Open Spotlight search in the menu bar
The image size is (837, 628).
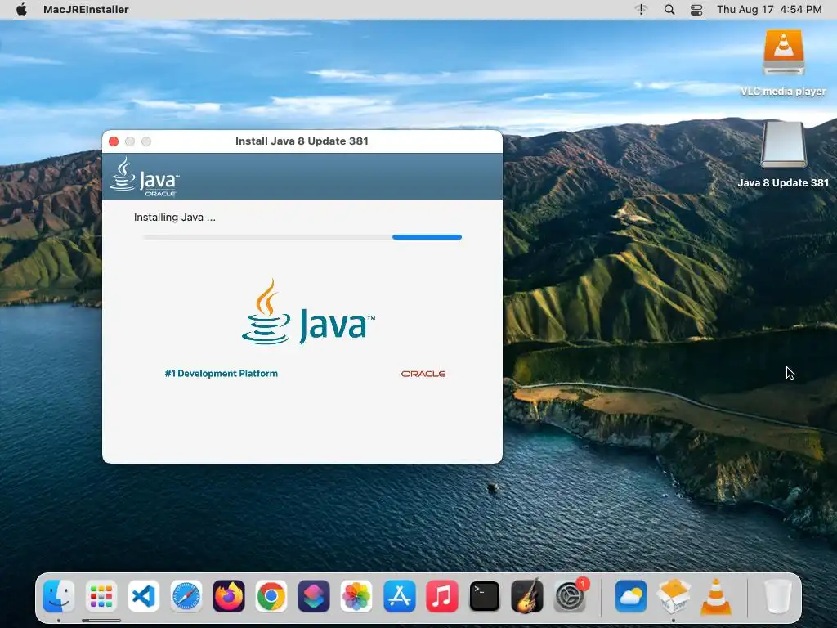click(669, 9)
